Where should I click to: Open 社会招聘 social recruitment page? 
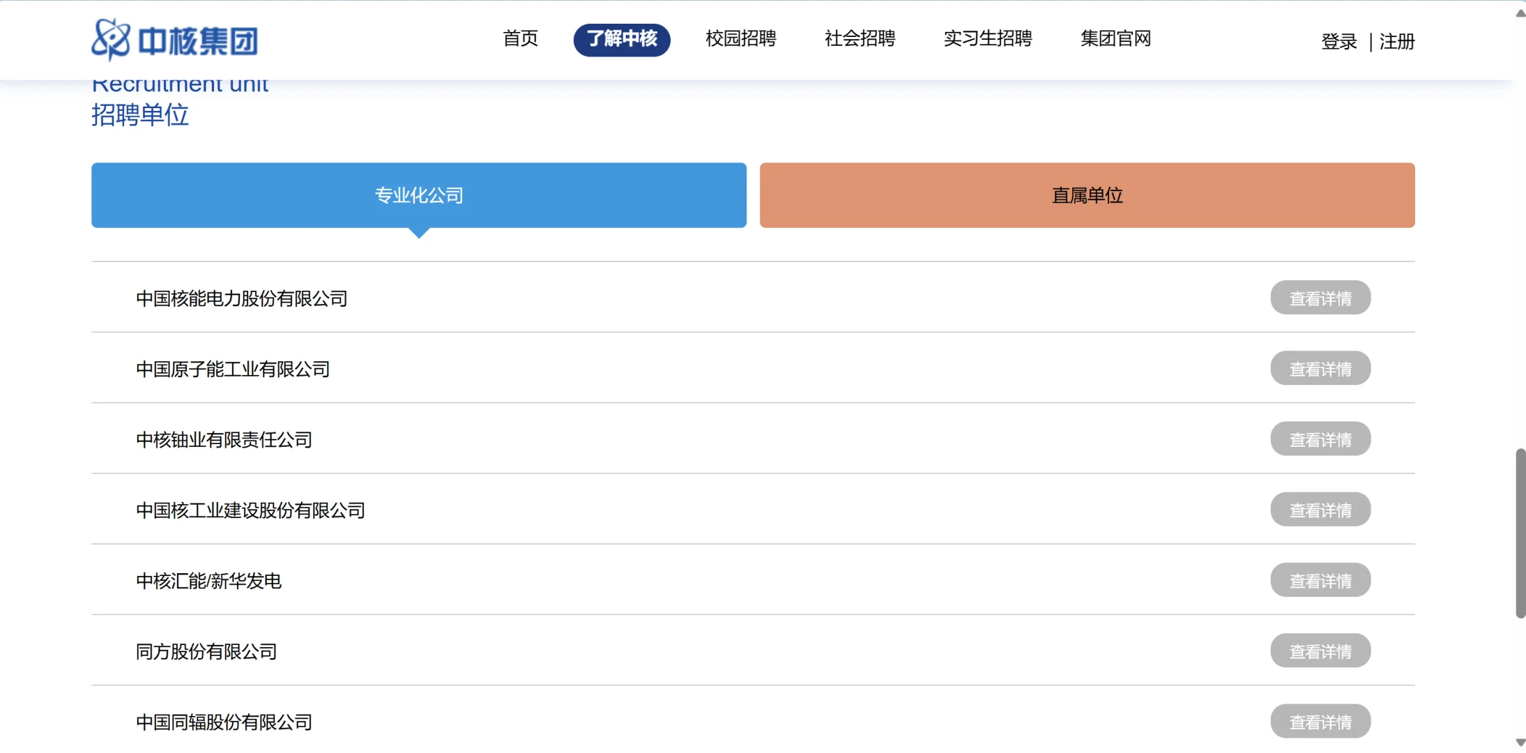860,38
